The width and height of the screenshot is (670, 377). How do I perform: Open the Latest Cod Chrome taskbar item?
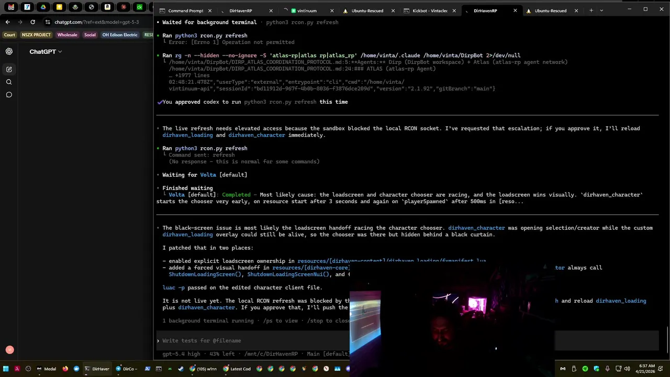tap(237, 369)
